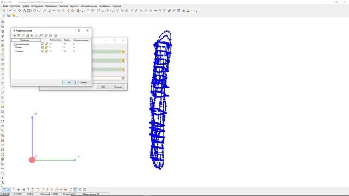Open the Геология menu

click(63, 6)
